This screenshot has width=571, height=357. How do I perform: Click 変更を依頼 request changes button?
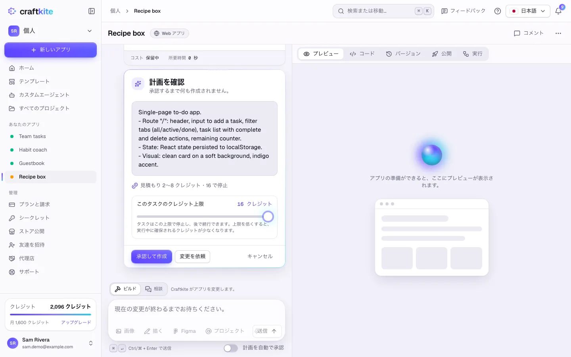[192, 257]
